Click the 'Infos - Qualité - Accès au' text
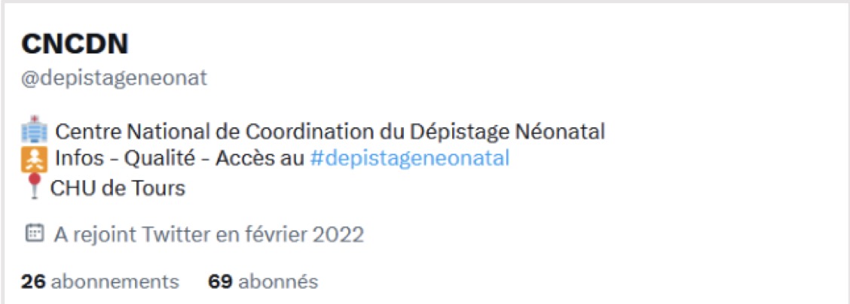 click(181, 159)
